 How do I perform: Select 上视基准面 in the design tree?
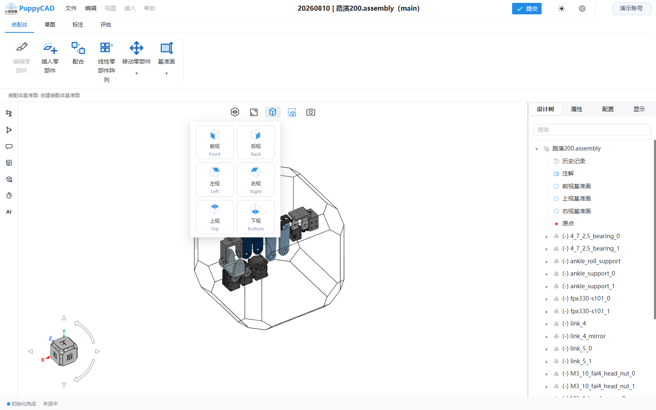(576, 198)
